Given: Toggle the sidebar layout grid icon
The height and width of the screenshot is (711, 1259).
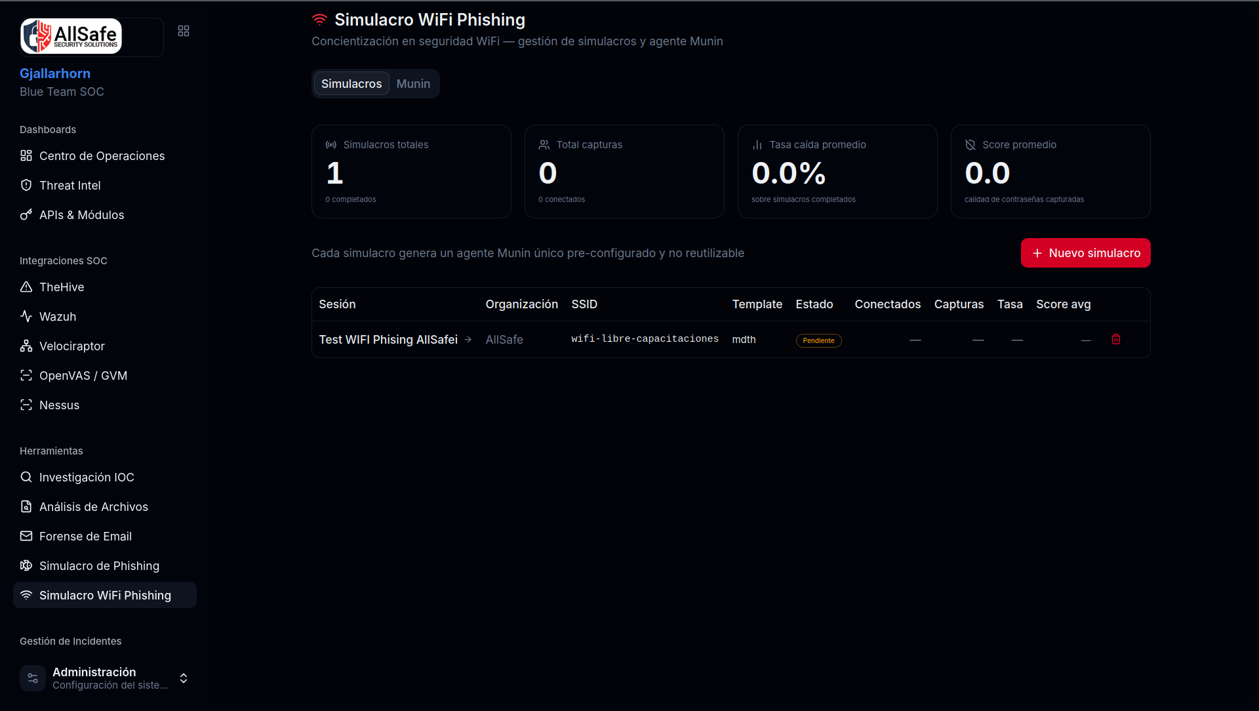Looking at the screenshot, I should 184,31.
